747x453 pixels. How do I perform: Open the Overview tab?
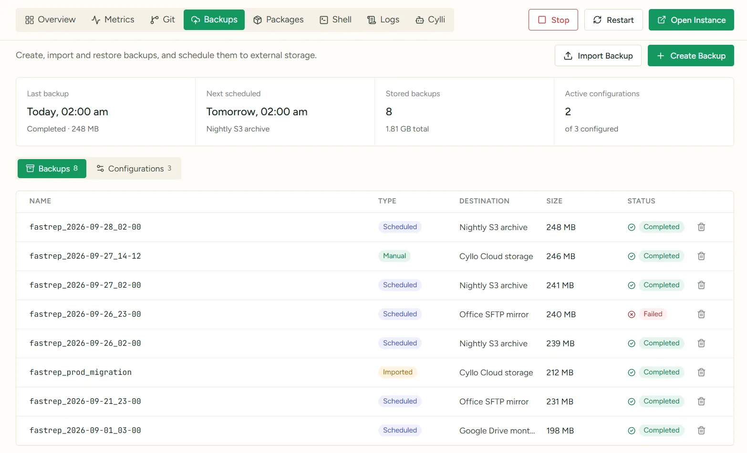[51, 20]
